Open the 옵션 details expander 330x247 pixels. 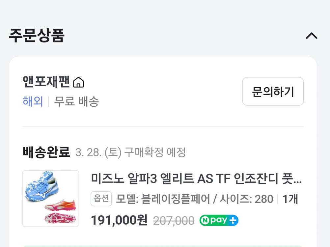(101, 199)
